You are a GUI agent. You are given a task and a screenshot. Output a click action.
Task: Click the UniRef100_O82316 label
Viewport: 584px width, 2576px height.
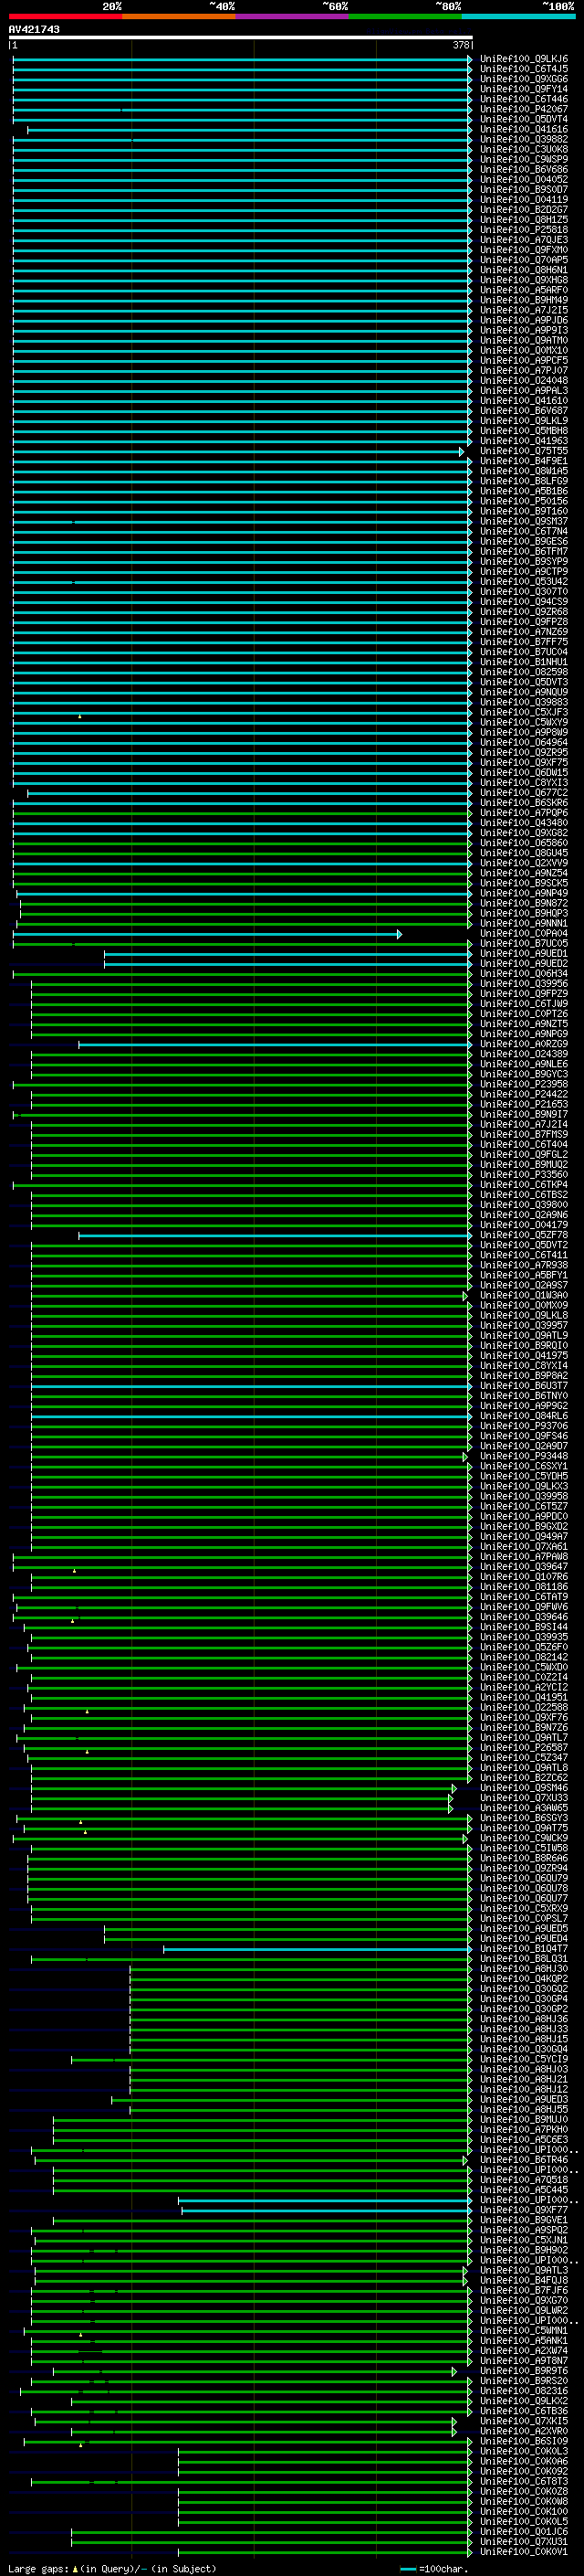click(524, 2390)
